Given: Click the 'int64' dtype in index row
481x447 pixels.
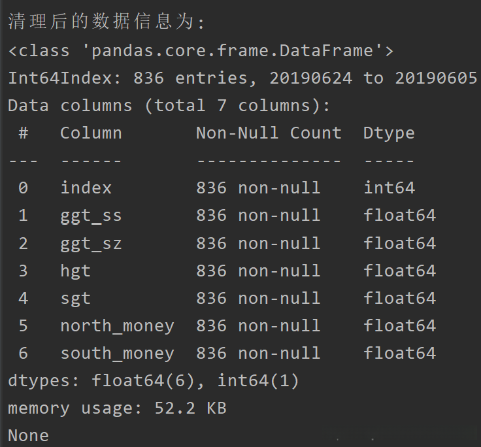Looking at the screenshot, I should pyautogui.click(x=389, y=188).
